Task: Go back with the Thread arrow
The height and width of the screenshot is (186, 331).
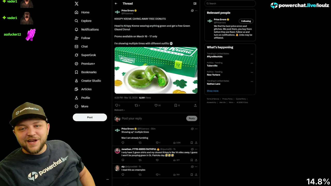Action: tap(116, 4)
